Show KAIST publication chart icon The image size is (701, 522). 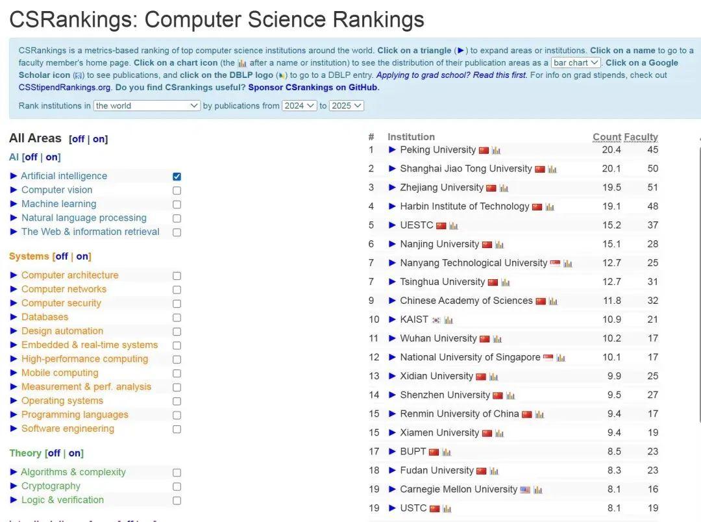coord(449,320)
